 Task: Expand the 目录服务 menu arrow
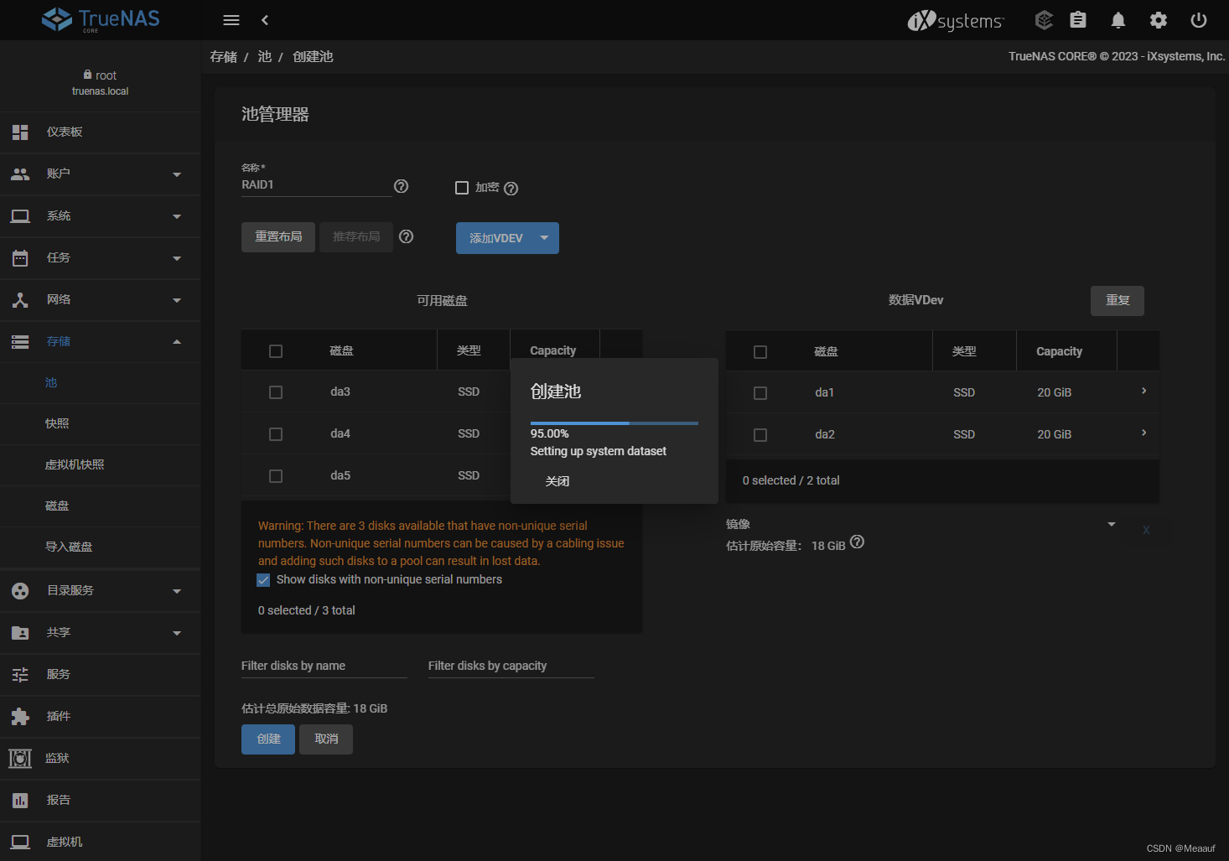click(177, 591)
